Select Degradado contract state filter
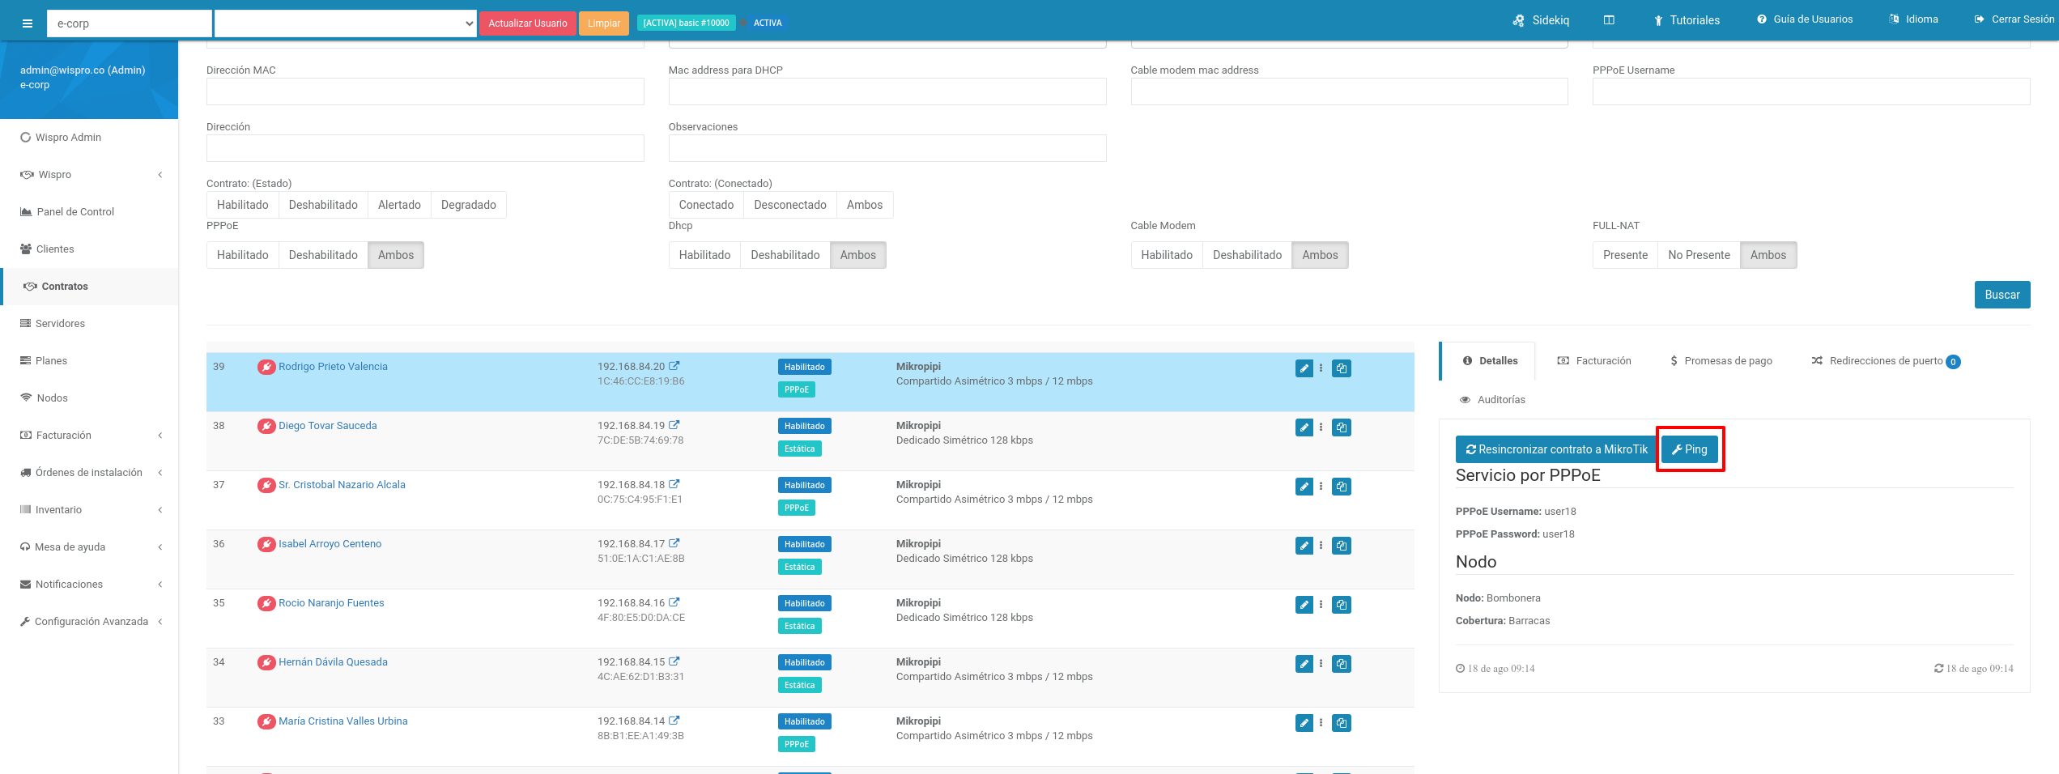 pos(469,205)
